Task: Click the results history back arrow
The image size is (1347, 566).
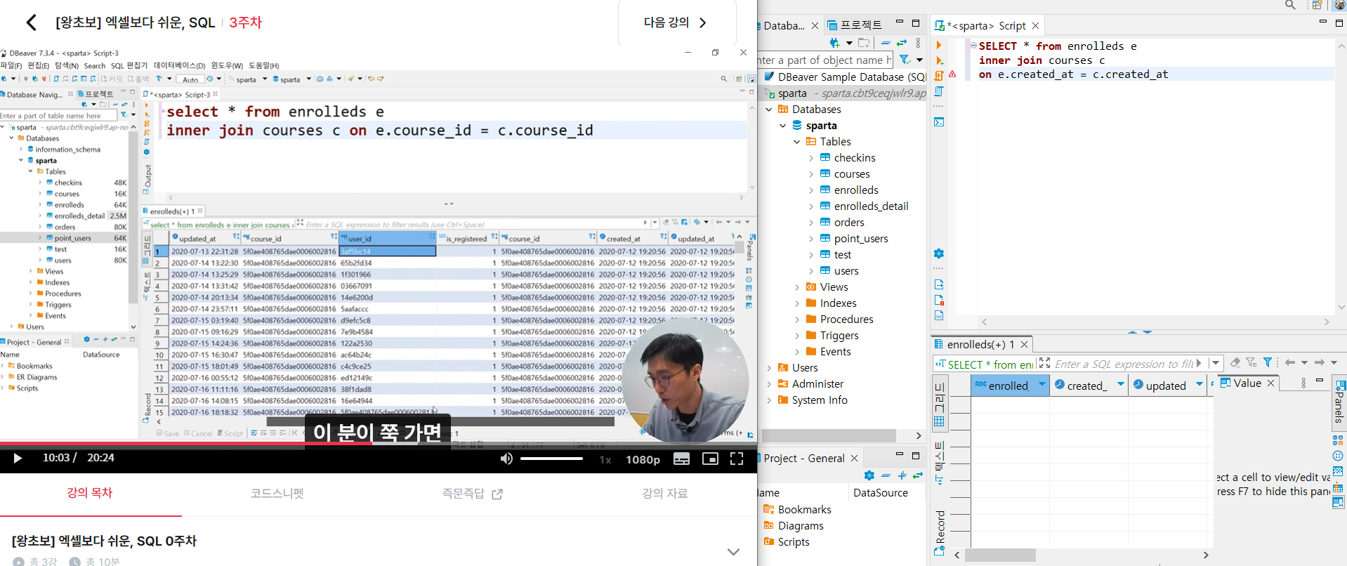Action: (1290, 363)
